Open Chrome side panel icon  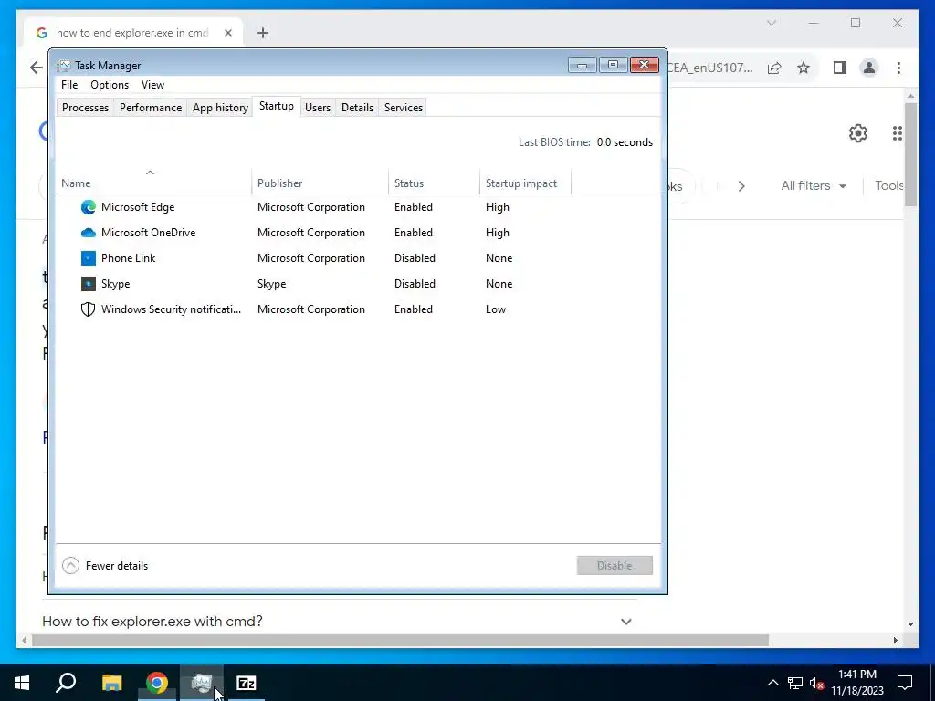point(840,68)
